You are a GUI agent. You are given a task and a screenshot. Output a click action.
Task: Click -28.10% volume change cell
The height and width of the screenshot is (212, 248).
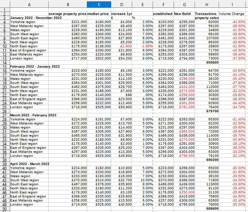(232, 144)
